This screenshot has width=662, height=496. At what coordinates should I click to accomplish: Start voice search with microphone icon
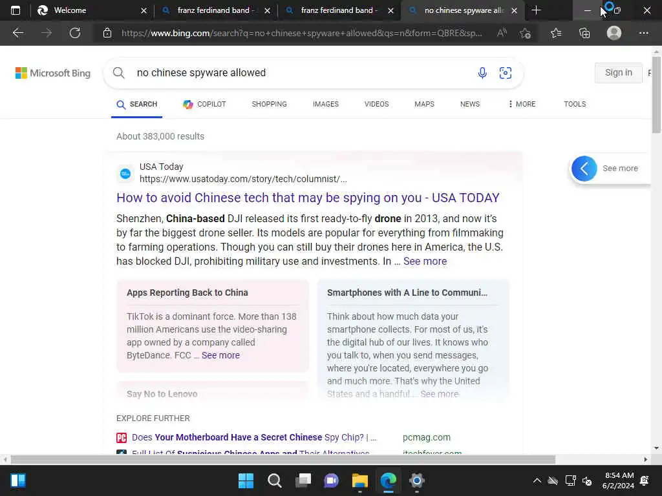tap(482, 73)
